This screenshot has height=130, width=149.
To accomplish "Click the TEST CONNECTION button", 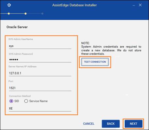I will pyautogui.click(x=95, y=62).
